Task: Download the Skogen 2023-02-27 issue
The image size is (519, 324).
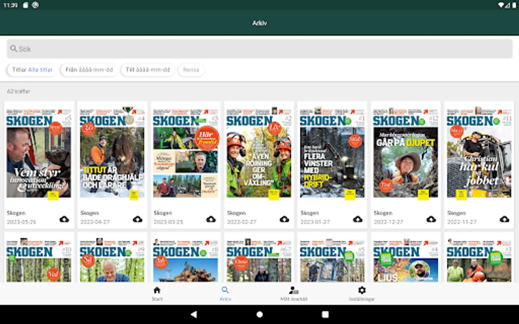Action: point(284,219)
